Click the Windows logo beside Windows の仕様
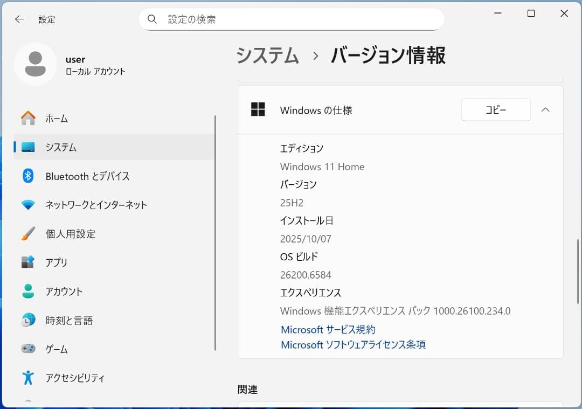 [x=259, y=109]
